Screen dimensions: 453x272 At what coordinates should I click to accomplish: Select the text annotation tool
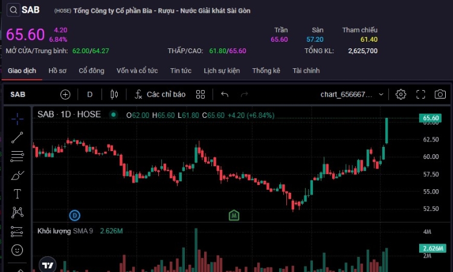pyautogui.click(x=18, y=194)
